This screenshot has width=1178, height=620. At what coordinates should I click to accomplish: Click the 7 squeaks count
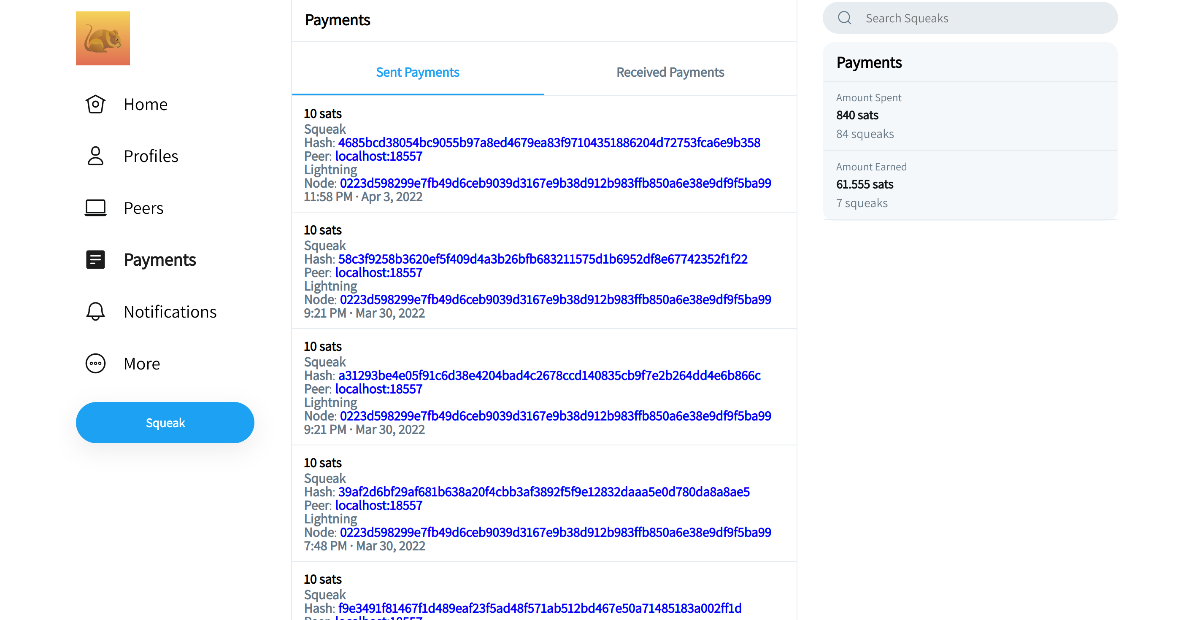[862, 203]
